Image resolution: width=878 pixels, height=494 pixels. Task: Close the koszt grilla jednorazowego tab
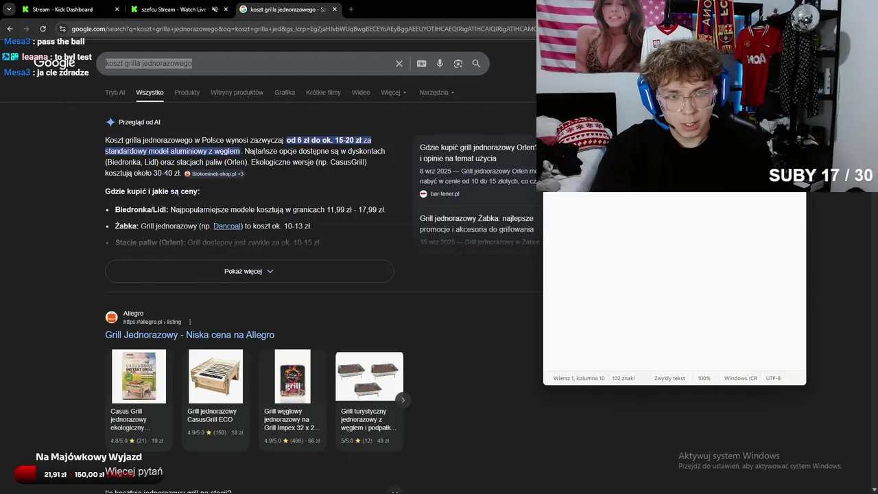click(x=335, y=10)
